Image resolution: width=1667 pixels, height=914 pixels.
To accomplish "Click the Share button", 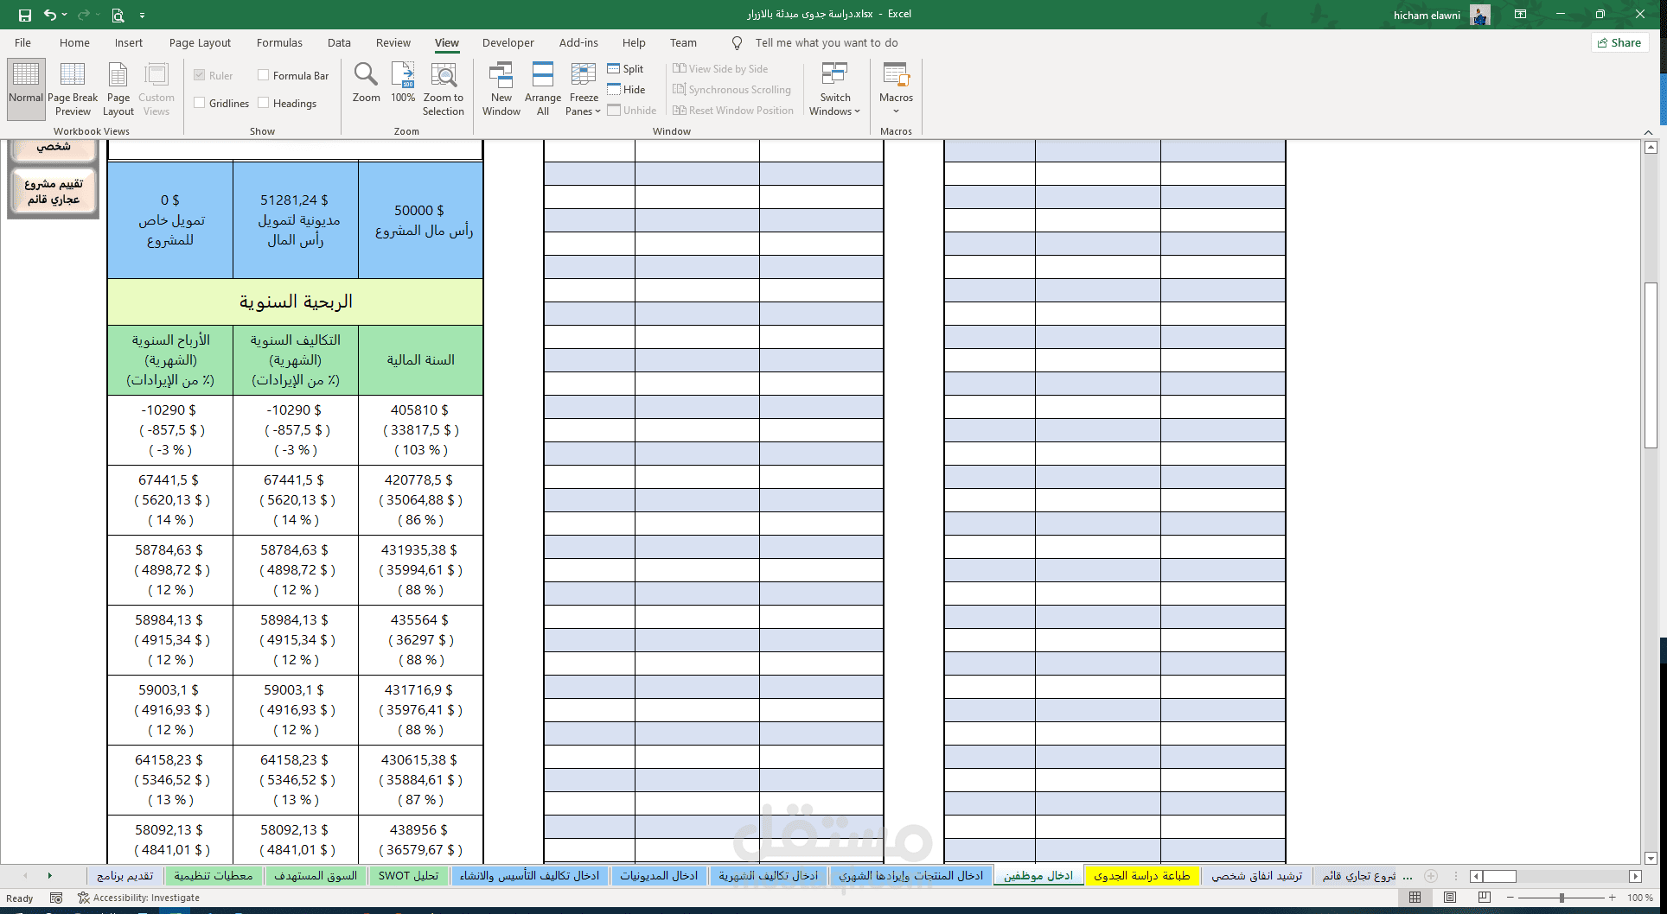I will point(1619,42).
